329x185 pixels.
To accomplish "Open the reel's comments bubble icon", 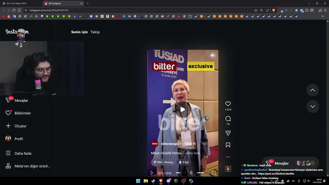I will (x=228, y=119).
